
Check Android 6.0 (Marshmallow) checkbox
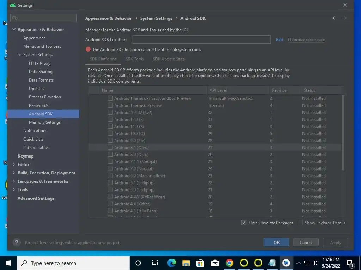click(x=110, y=176)
